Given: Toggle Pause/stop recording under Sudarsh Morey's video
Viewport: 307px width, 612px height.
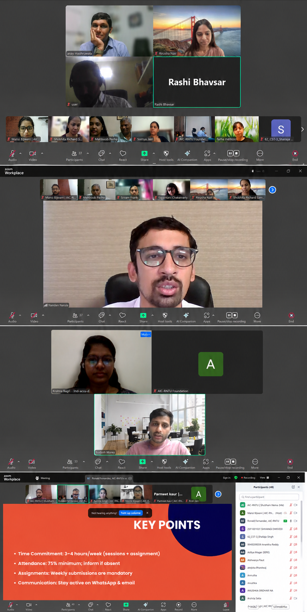Looking at the screenshot, I should 230,463.
